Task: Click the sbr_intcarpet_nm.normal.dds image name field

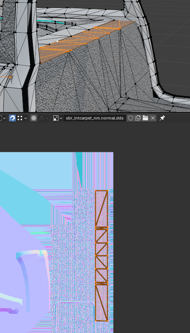Action: (95, 118)
